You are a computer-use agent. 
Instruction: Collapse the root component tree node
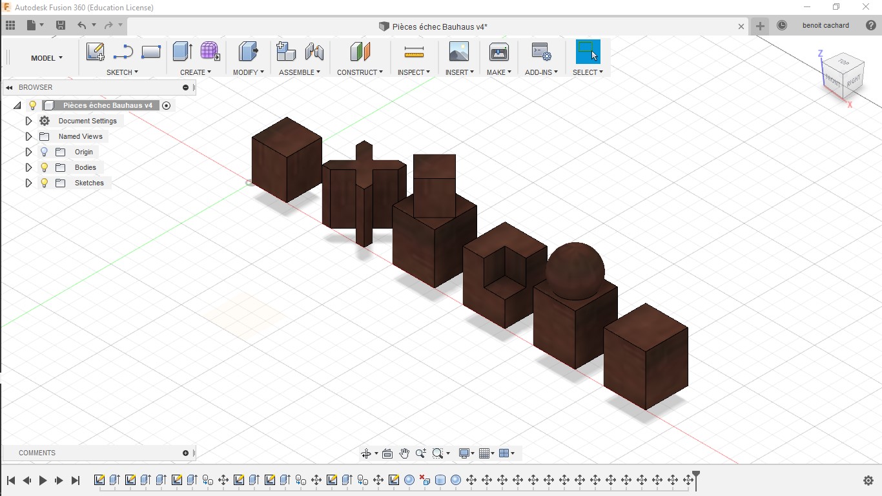[17, 105]
